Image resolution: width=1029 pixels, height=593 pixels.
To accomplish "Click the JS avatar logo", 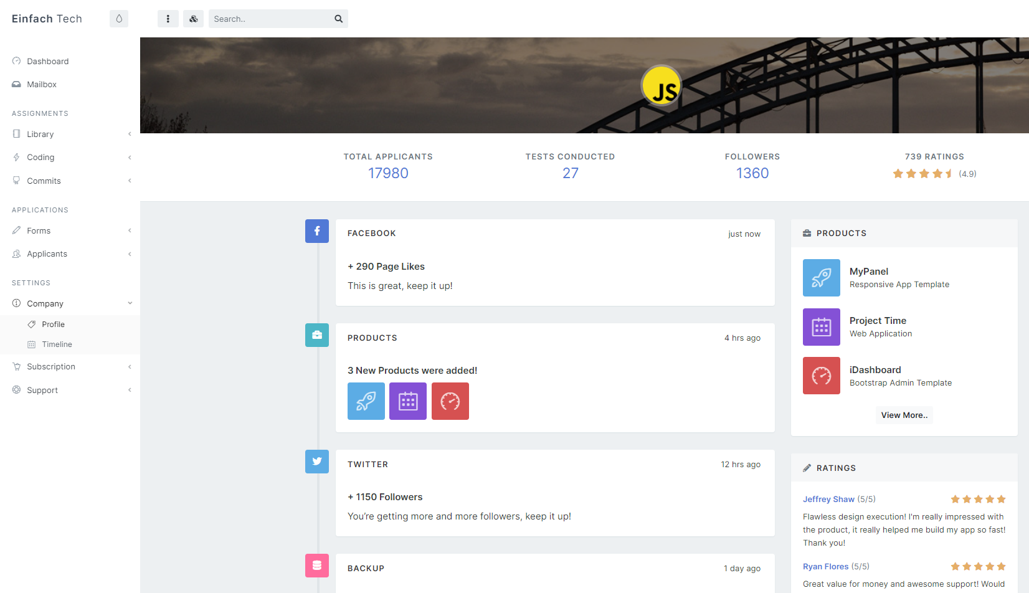I will (x=661, y=85).
